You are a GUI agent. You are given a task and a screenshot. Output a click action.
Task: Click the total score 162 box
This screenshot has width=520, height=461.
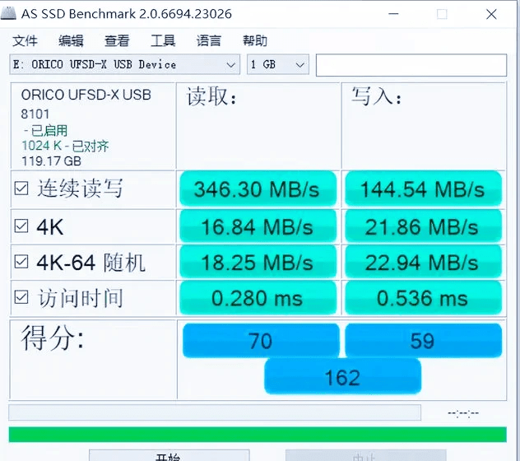pos(342,377)
